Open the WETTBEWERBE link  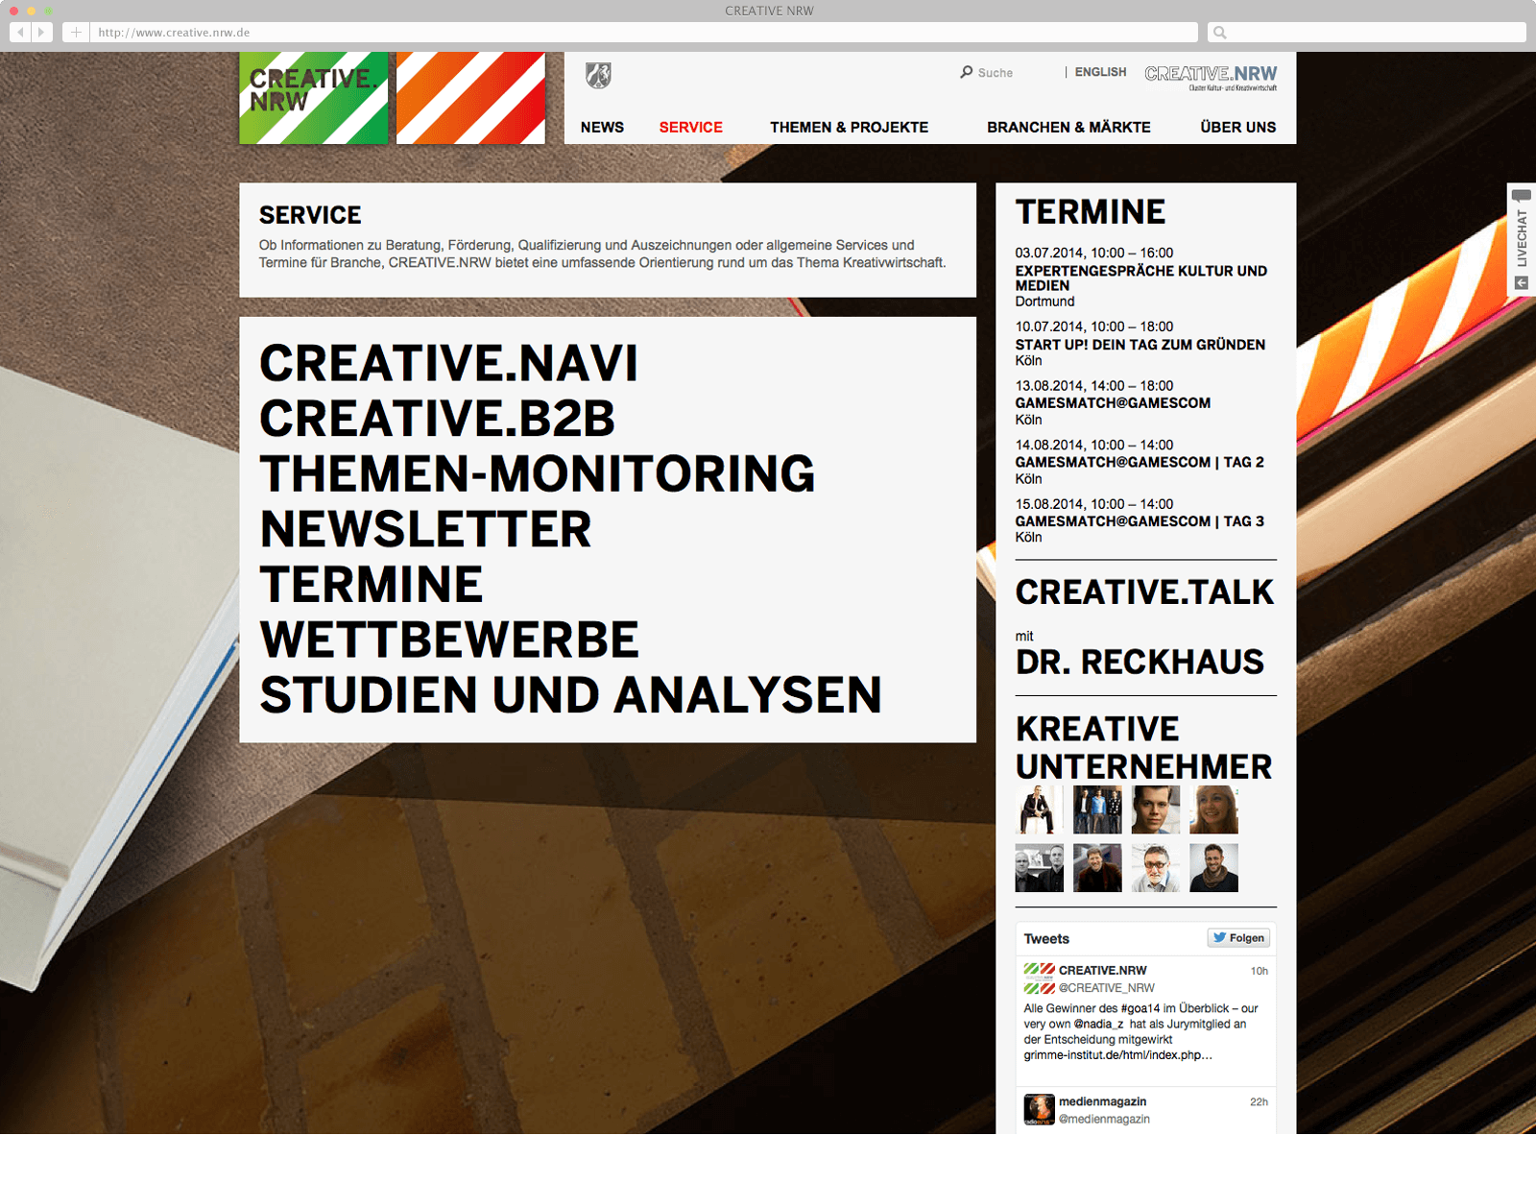pos(449,640)
